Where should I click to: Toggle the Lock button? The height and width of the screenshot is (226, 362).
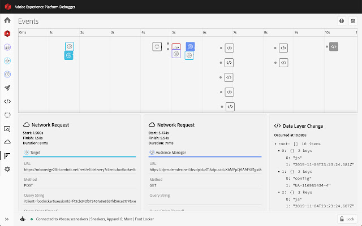click(x=348, y=219)
